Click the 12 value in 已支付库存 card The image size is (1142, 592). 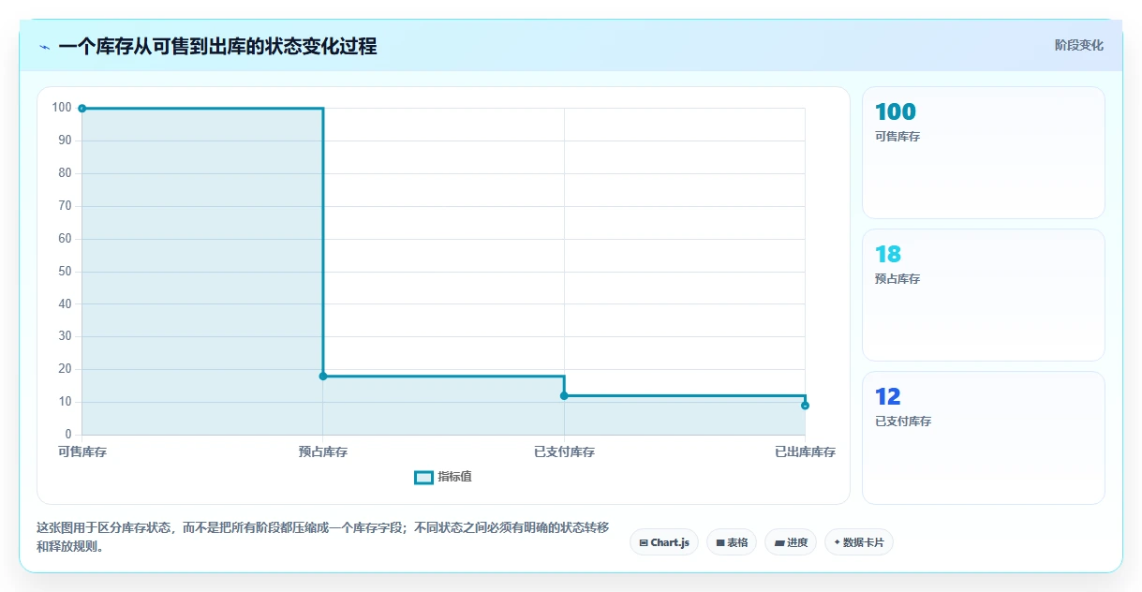(x=888, y=397)
